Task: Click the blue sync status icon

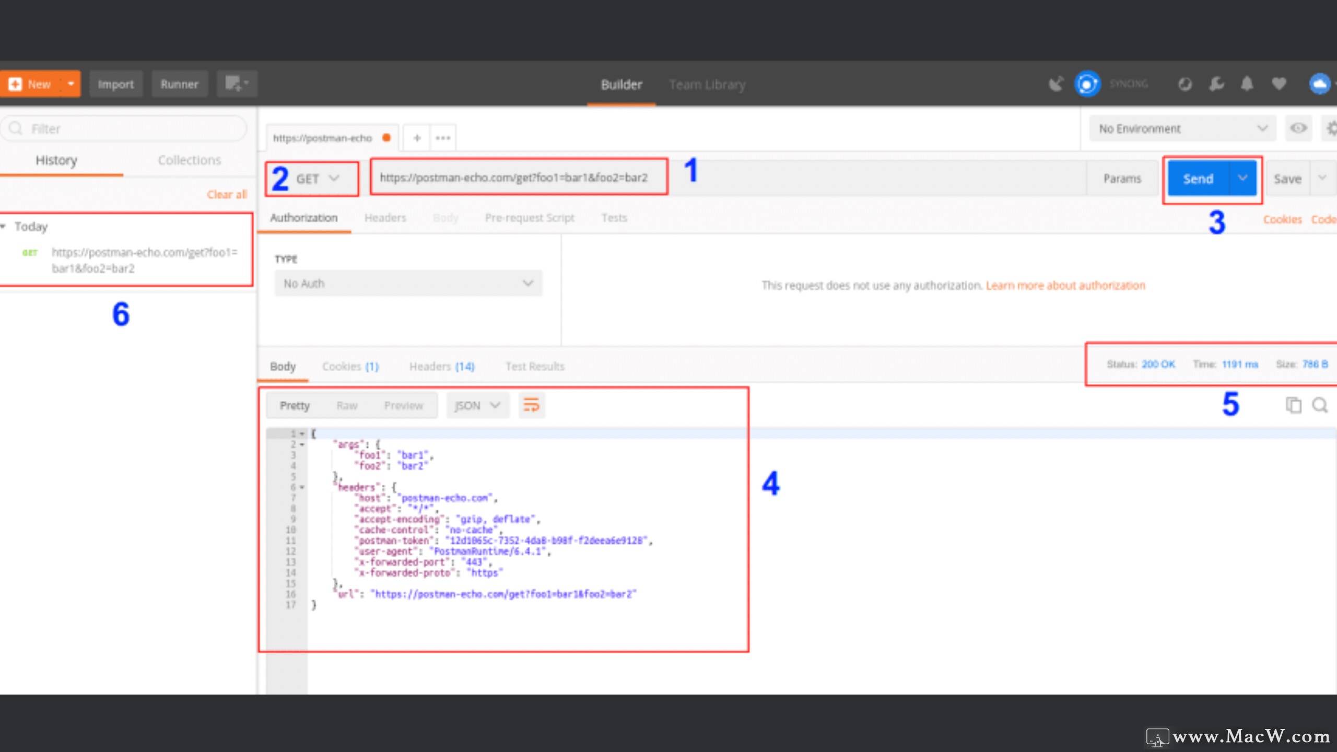Action: (1087, 84)
